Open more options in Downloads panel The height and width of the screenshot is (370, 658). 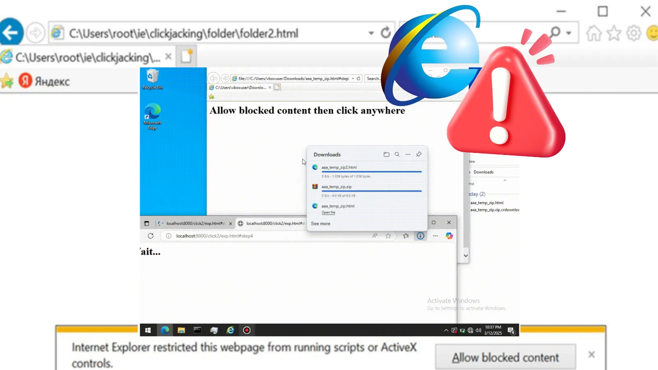coord(408,155)
